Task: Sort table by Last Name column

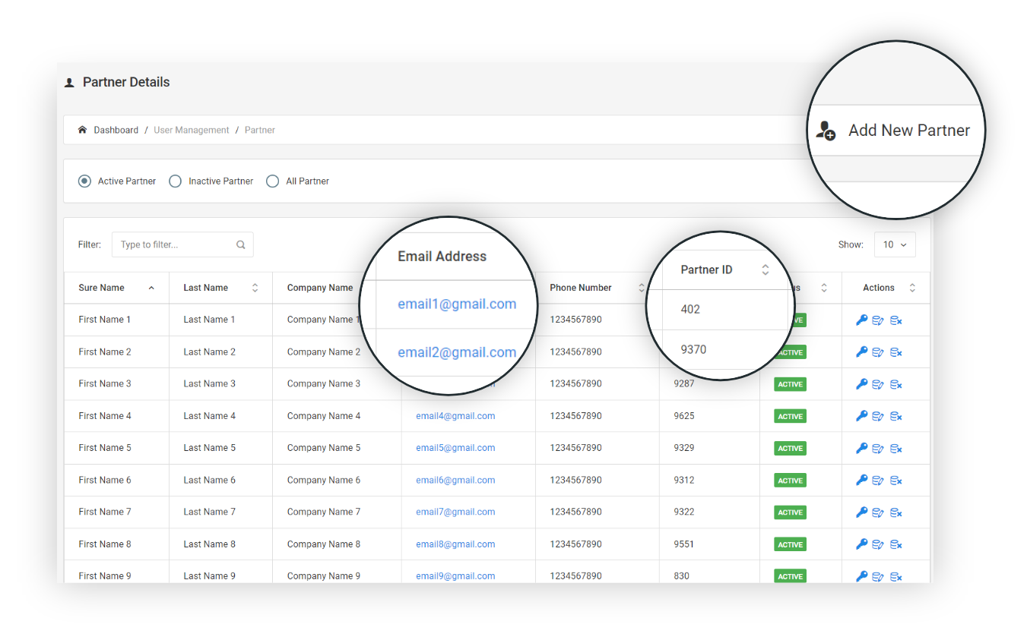Action: [255, 288]
